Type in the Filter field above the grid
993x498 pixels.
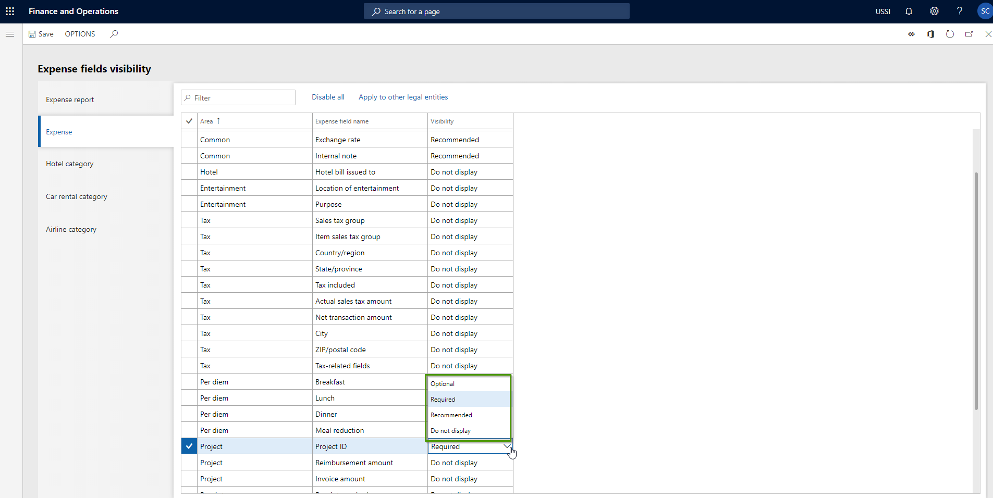point(238,97)
